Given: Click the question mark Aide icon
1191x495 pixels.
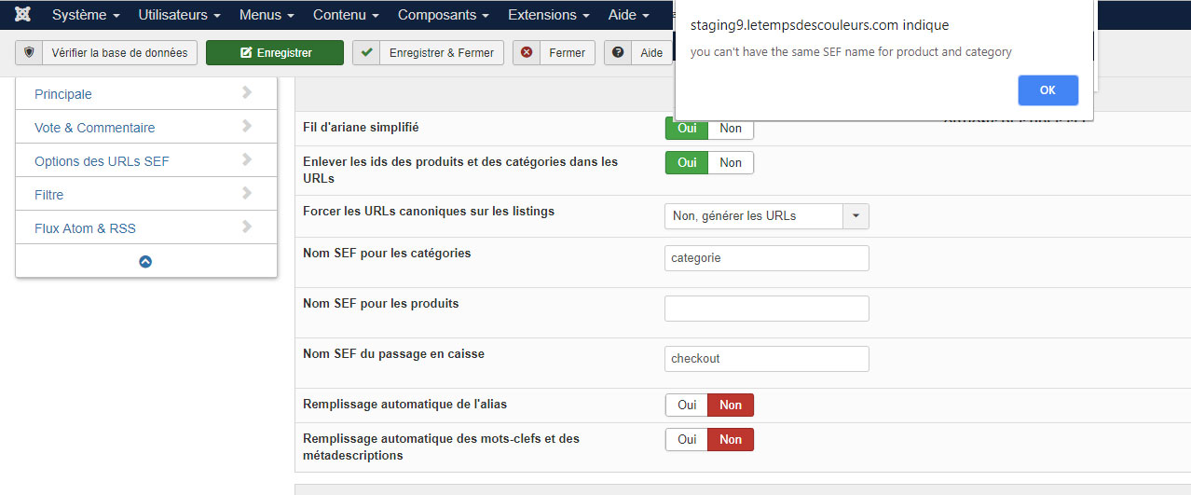Looking at the screenshot, I should pyautogui.click(x=618, y=53).
